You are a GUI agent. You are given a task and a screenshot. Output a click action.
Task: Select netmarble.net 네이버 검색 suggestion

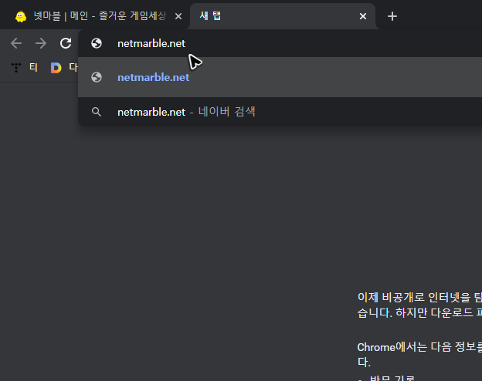[280, 112]
